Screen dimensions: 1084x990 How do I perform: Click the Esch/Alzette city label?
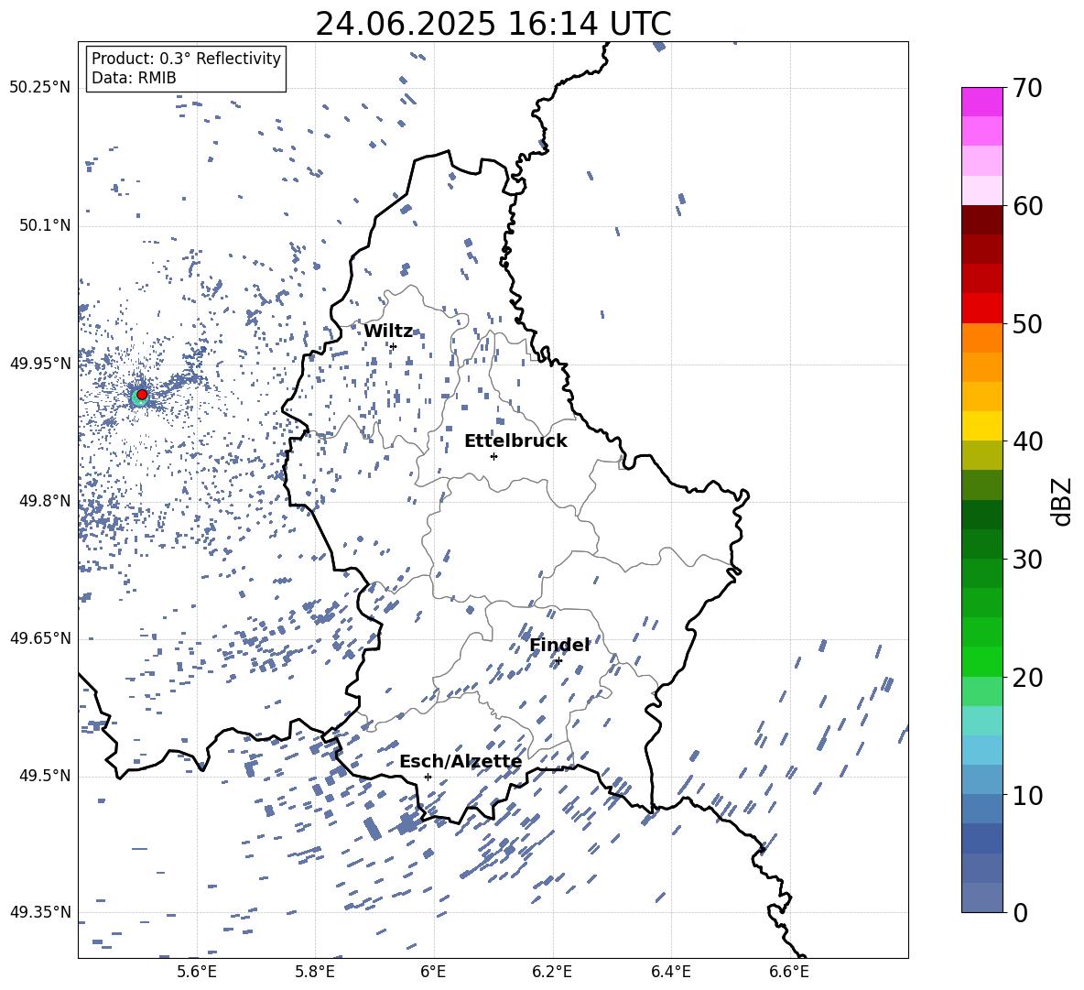461,762
